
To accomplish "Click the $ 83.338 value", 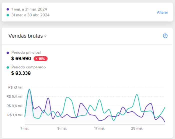I will [x=21, y=73].
